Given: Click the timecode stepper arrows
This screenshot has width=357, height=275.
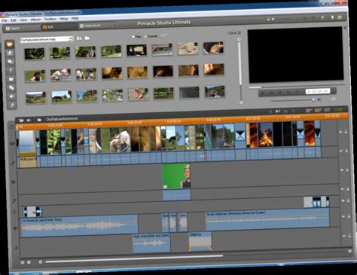Looking at the screenshot, I should 333,90.
